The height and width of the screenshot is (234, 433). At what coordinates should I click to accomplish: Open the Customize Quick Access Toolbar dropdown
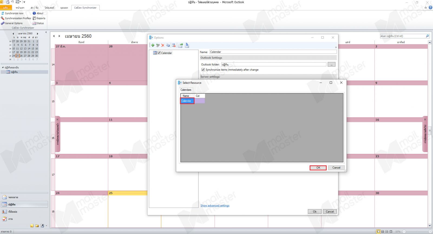point(24,2)
